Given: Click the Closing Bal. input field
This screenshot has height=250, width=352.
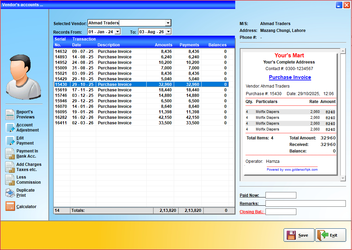Looking at the screenshot, I should pyautogui.click(x=281, y=212).
